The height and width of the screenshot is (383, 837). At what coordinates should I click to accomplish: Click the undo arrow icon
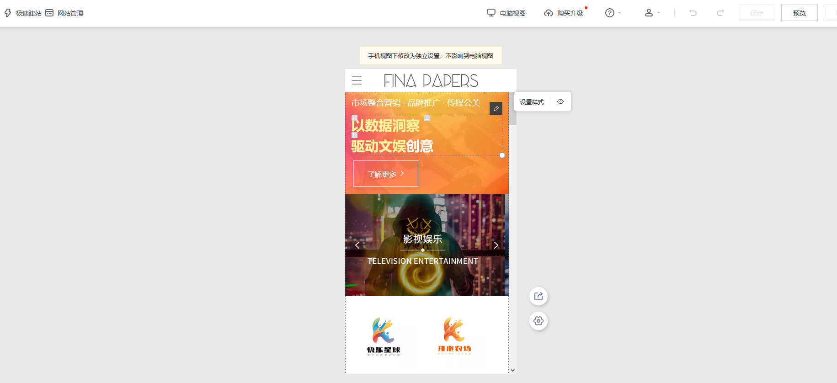pos(693,13)
